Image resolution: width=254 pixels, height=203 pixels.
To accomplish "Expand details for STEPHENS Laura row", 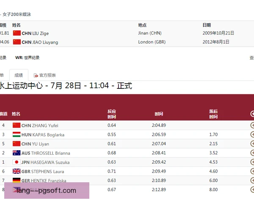I will point(252,171).
